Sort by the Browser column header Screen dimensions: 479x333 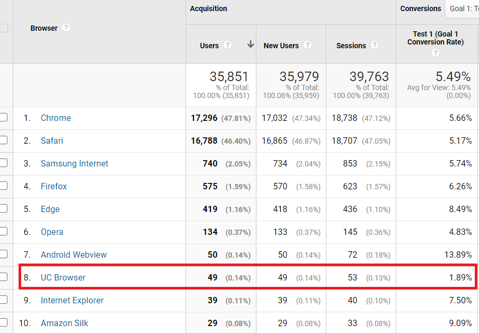pos(44,28)
